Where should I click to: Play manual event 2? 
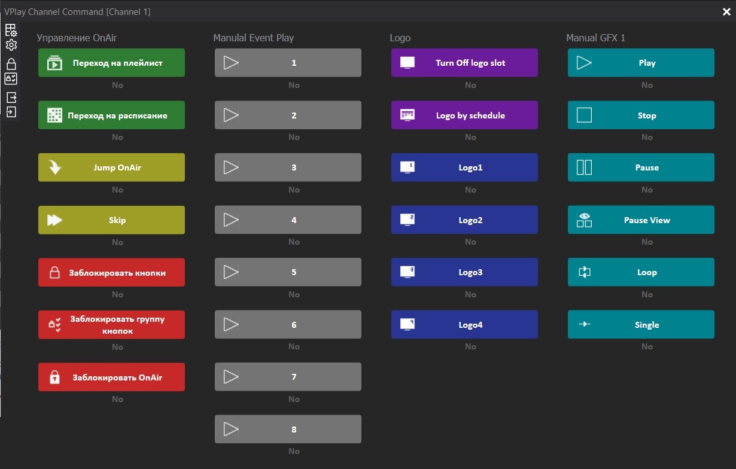coord(288,115)
